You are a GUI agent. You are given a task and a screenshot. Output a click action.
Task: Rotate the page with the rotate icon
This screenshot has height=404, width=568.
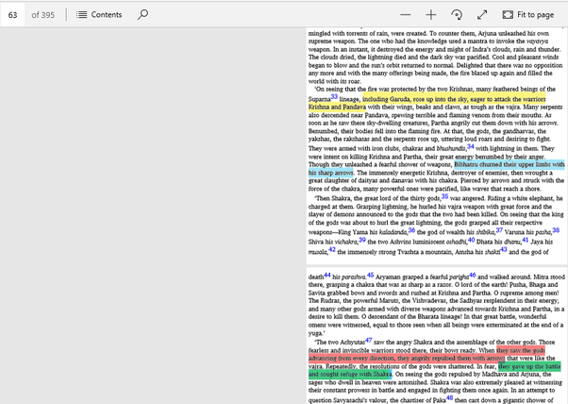point(457,15)
